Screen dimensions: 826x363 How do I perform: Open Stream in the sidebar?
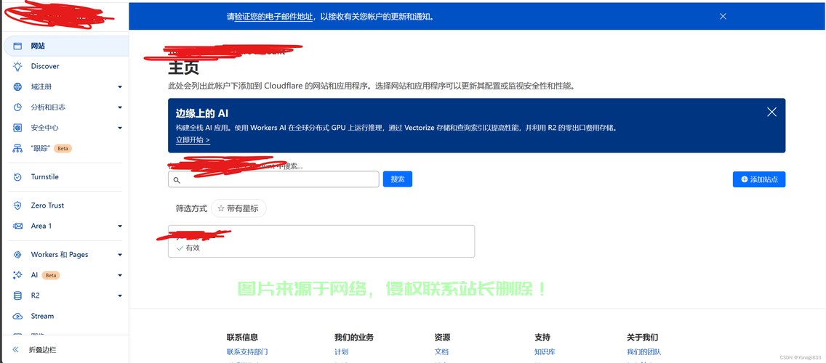pos(66,317)
